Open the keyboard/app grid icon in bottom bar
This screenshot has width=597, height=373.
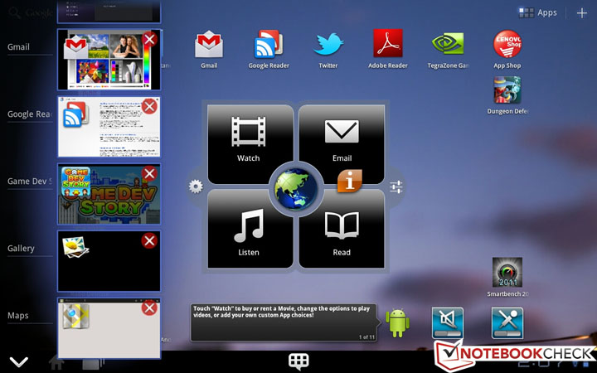coord(298,361)
